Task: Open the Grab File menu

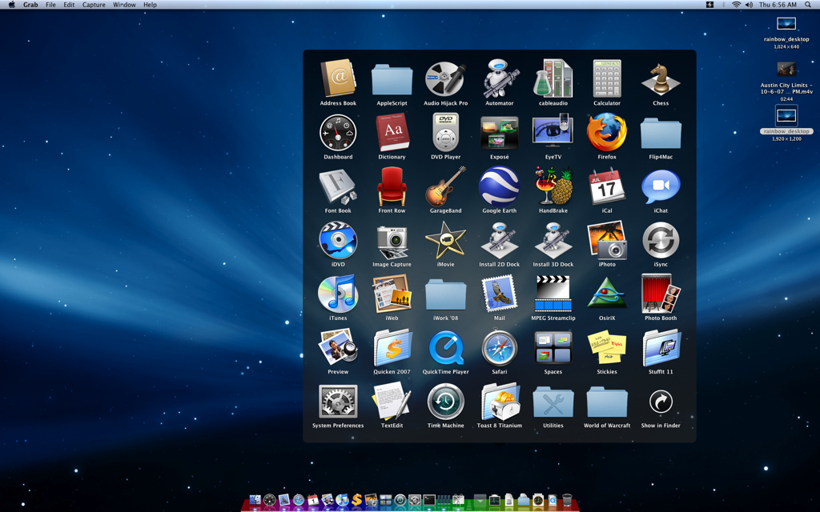Action: pos(50,4)
